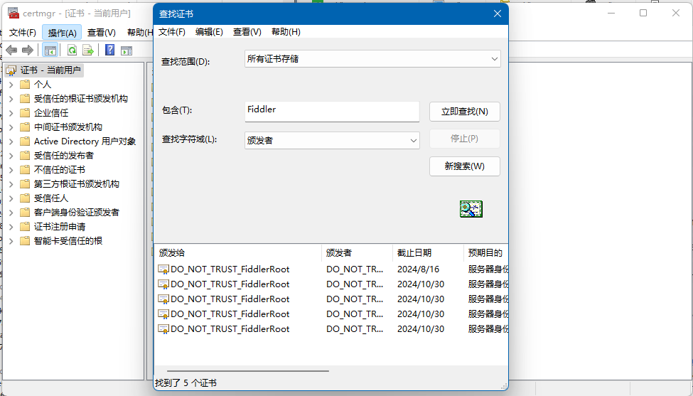Open the 查看(V) menu in 查找证书 dialog
Screen dimensions: 693x396
pos(247,32)
